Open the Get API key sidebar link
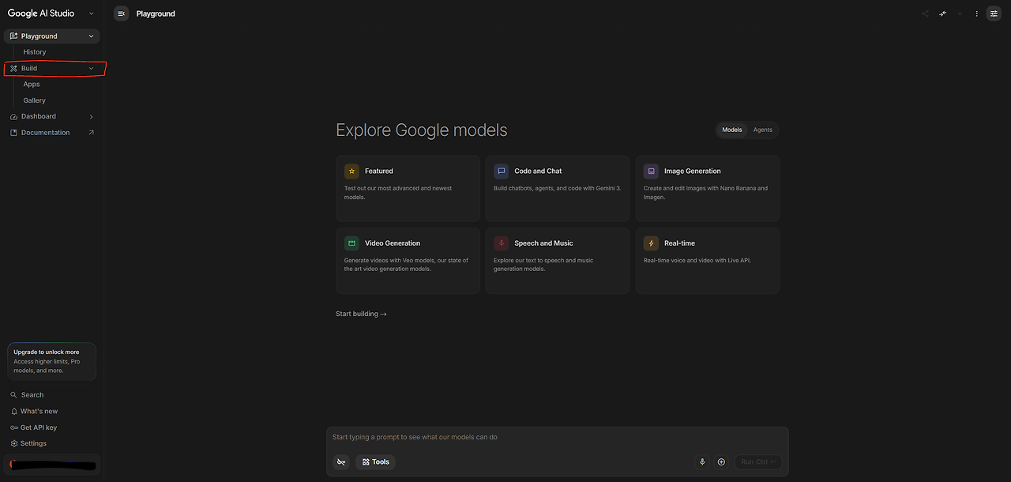This screenshot has height=482, width=1011. [52, 427]
